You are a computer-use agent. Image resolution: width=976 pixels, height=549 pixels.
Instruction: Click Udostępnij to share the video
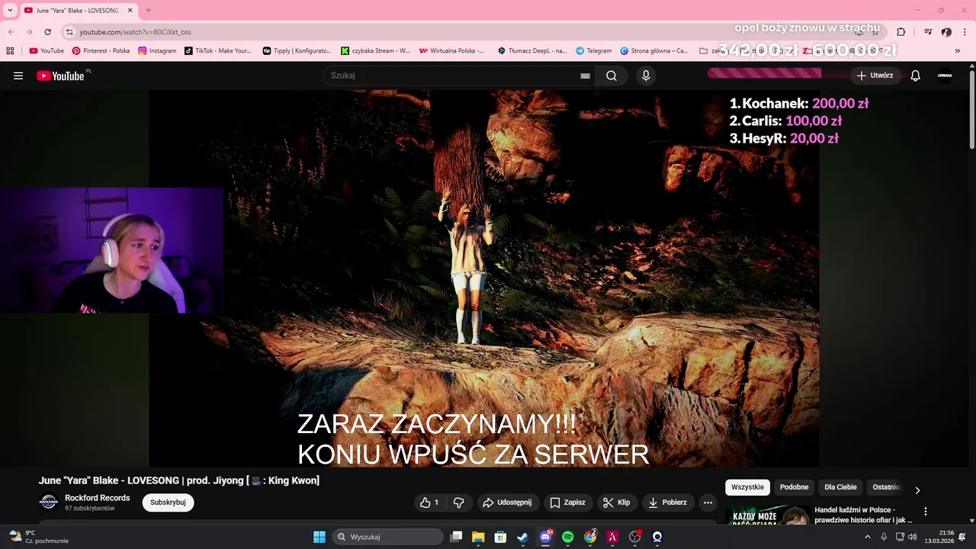click(x=507, y=502)
